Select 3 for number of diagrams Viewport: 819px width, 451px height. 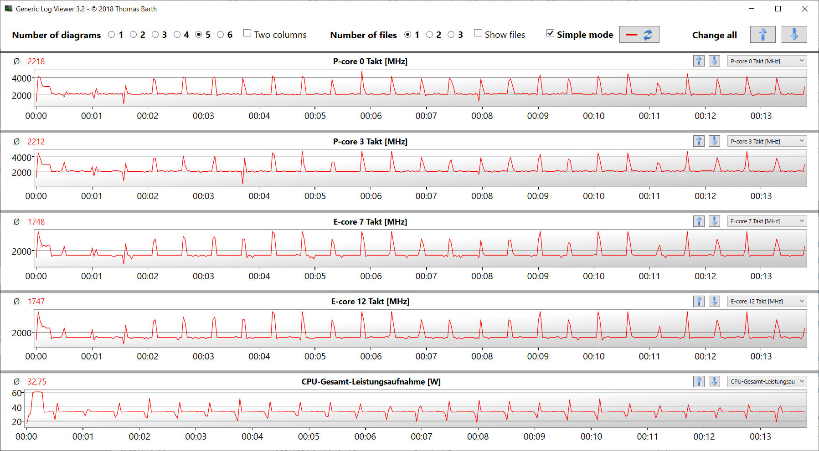pos(155,35)
